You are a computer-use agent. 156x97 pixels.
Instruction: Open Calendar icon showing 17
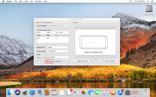tap(54, 92)
